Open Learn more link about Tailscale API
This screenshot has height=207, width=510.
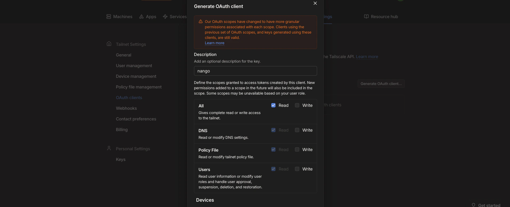367,56
